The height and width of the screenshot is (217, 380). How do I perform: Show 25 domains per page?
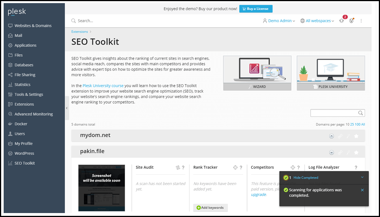coord(352,124)
